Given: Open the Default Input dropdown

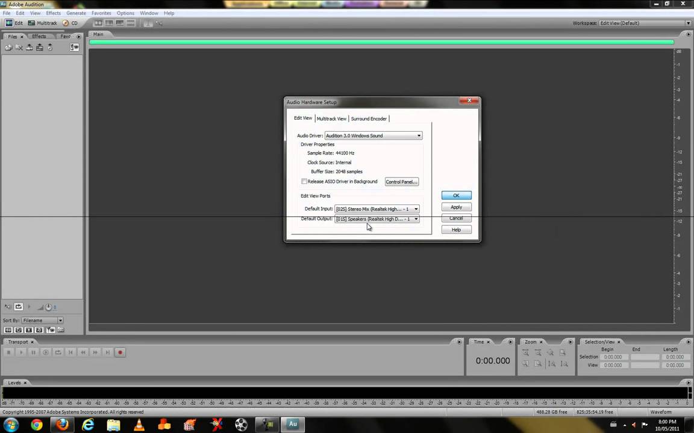Looking at the screenshot, I should coord(377,209).
